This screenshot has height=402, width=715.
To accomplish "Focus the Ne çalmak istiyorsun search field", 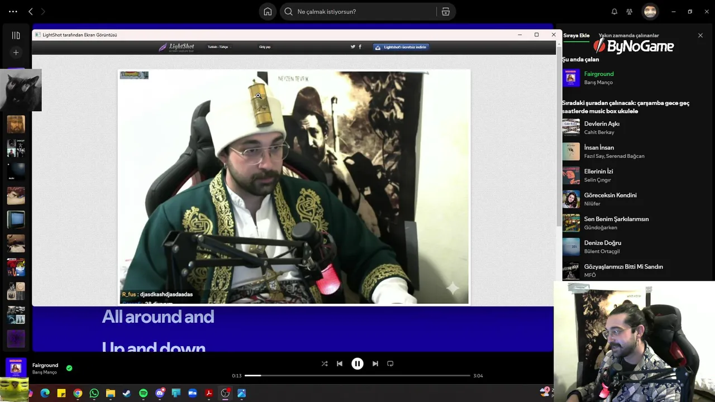I will tap(357, 12).
